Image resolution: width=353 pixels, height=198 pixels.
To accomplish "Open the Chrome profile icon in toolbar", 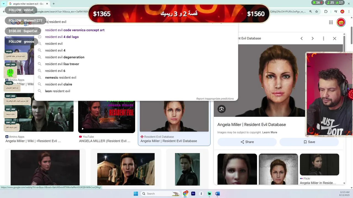I will click(342, 12).
